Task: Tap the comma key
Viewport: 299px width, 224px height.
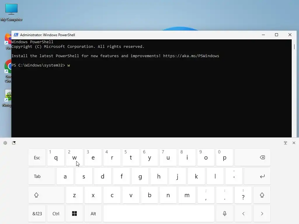Action: coord(206,195)
